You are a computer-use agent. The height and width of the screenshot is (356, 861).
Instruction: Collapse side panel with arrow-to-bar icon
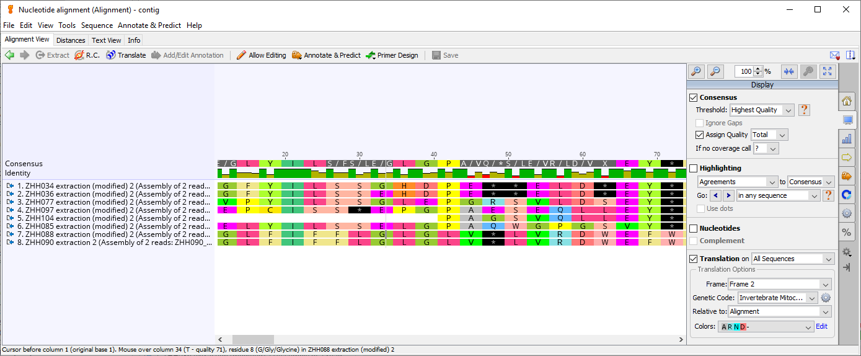point(847,267)
